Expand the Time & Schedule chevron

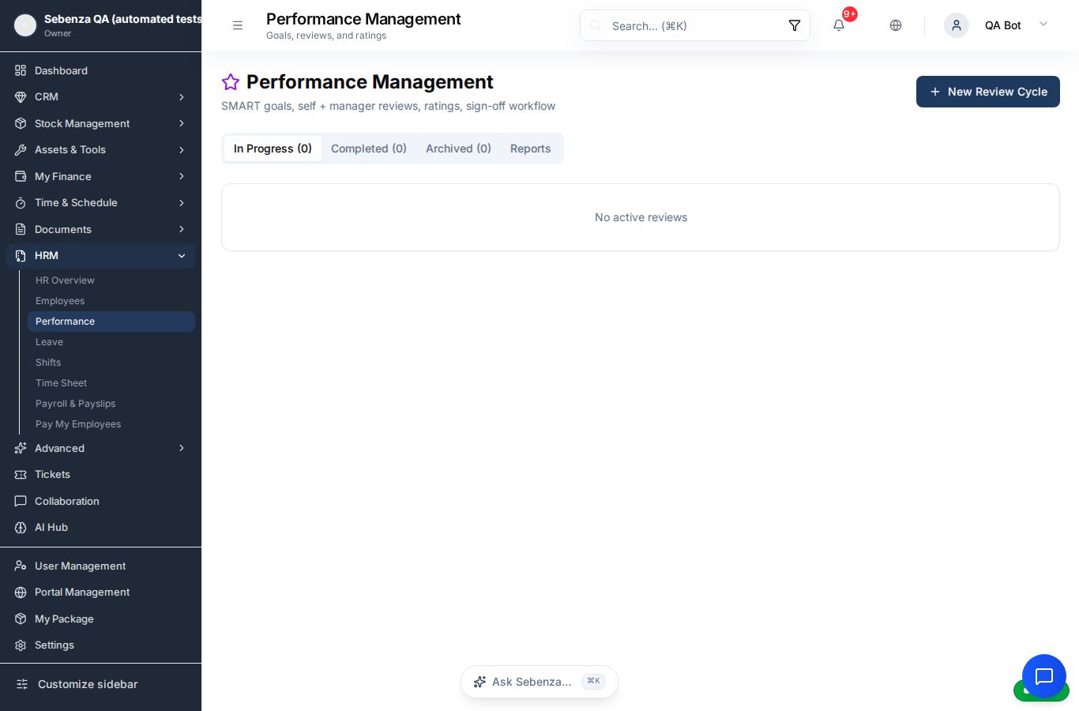point(182,203)
